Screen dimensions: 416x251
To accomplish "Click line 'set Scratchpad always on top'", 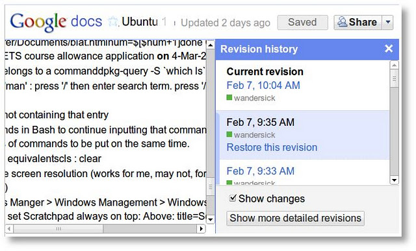I will (107, 217).
